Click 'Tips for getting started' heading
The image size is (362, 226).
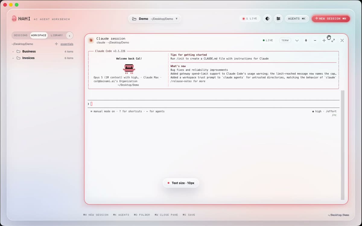click(189, 55)
